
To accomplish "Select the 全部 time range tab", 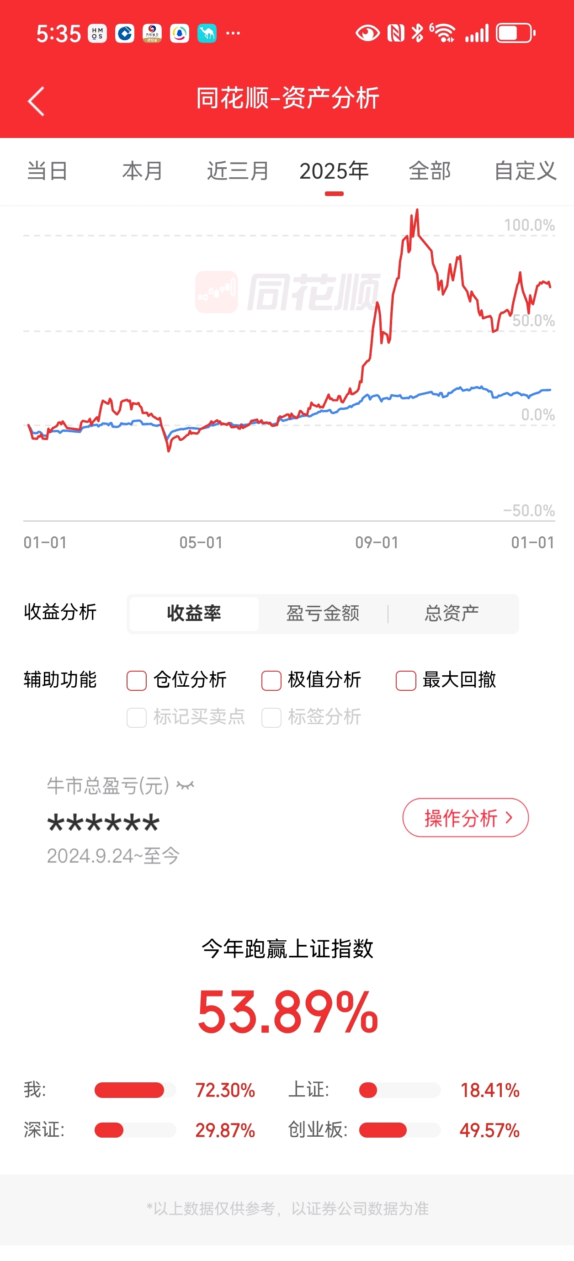I will click(430, 171).
